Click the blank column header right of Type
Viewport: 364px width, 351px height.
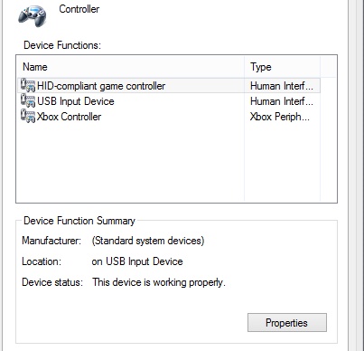coord(328,67)
